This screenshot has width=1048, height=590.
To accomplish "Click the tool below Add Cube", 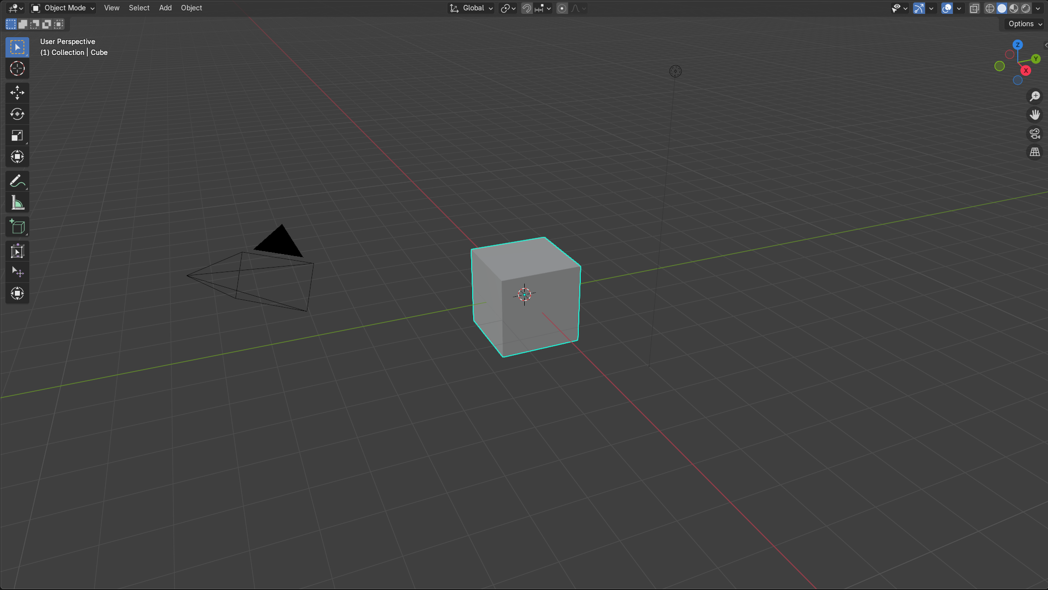I will pos(17,251).
